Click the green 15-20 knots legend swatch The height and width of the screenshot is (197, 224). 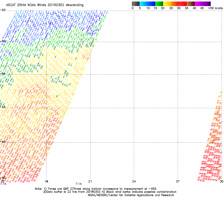tap(159, 4)
